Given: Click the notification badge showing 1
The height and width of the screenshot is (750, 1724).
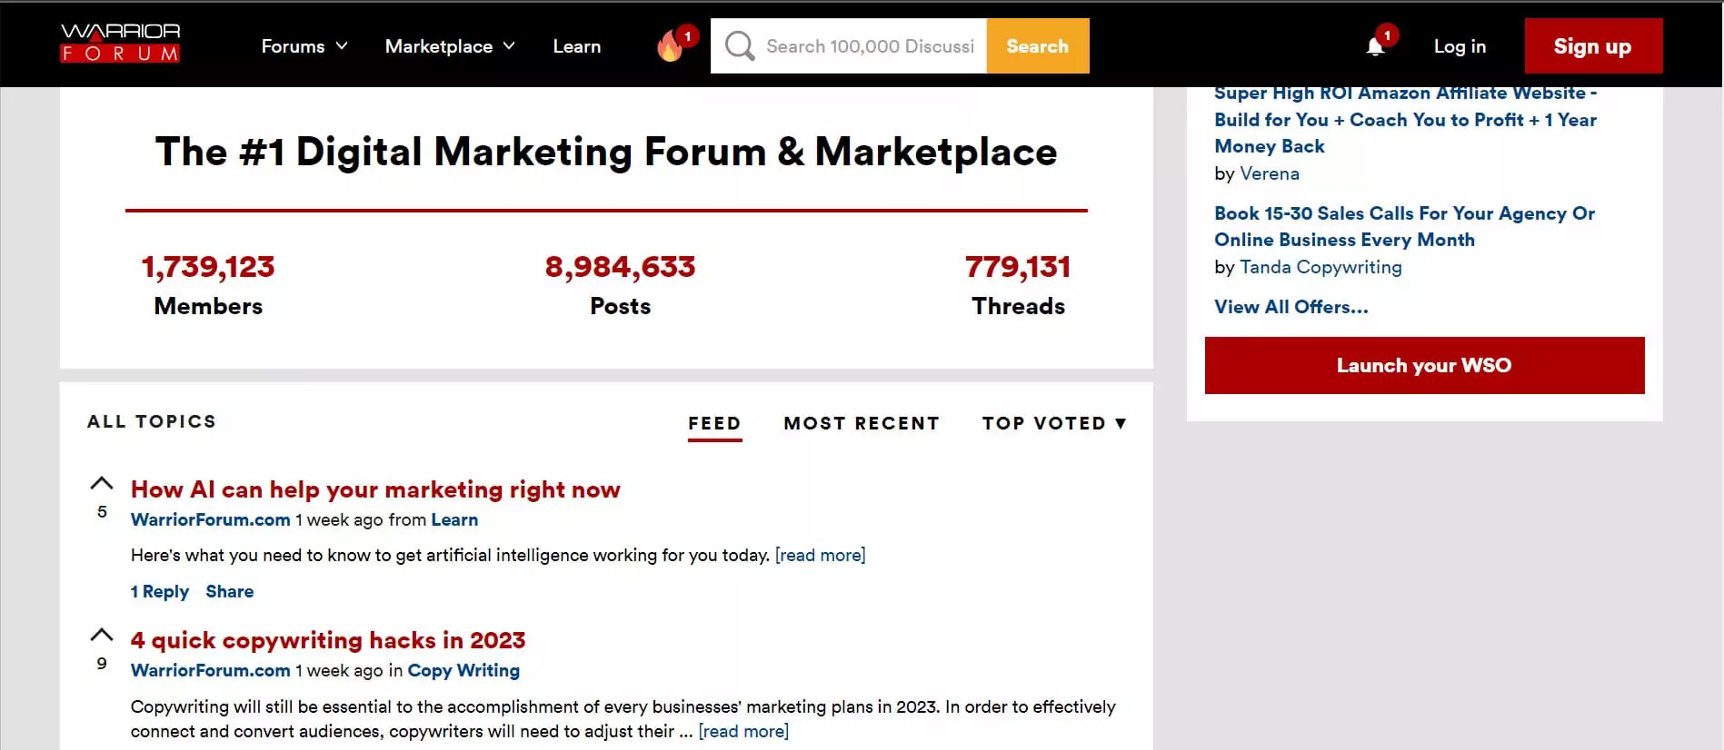Looking at the screenshot, I should pyautogui.click(x=1388, y=35).
